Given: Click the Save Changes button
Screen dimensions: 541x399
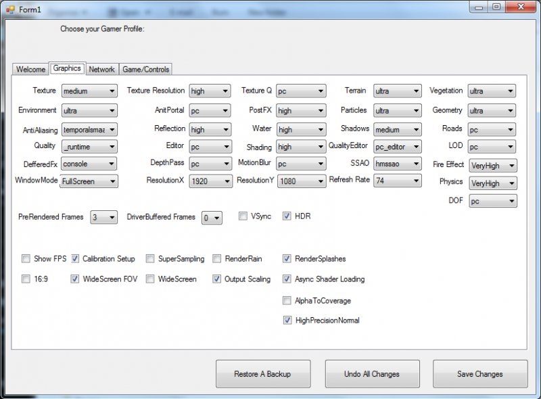Looking at the screenshot, I should coord(480,374).
